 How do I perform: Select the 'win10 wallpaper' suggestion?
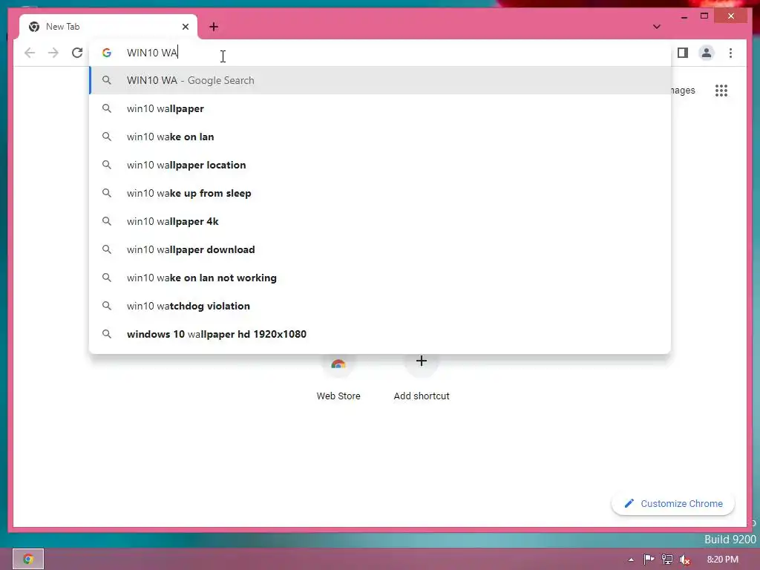click(380, 108)
